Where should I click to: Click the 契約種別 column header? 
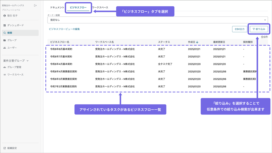coord(248,42)
